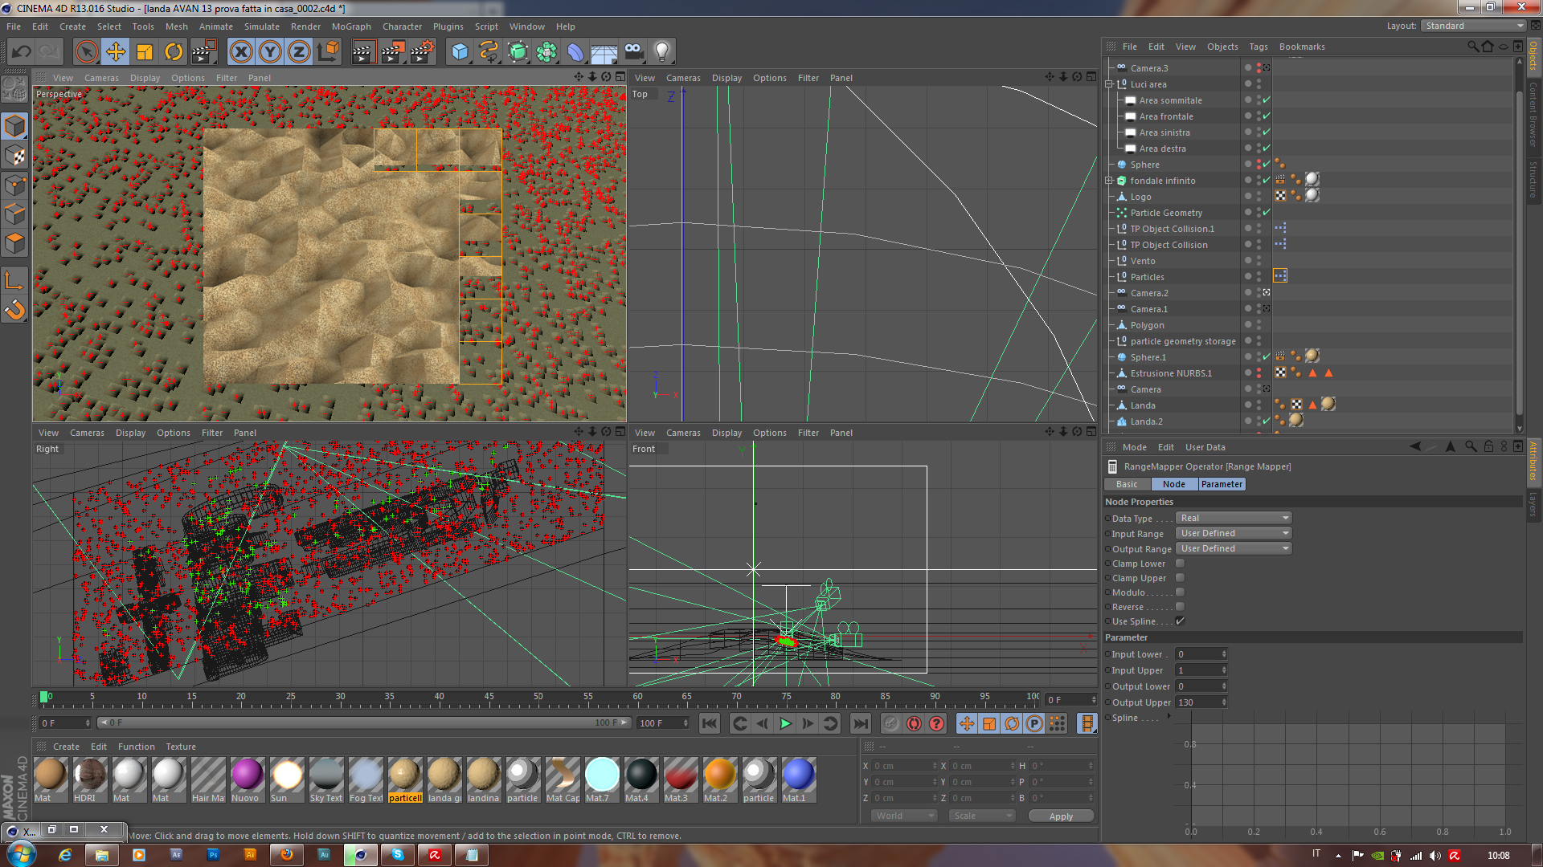This screenshot has width=1543, height=867.
Task: Open the MoGraph menu
Action: (351, 26)
